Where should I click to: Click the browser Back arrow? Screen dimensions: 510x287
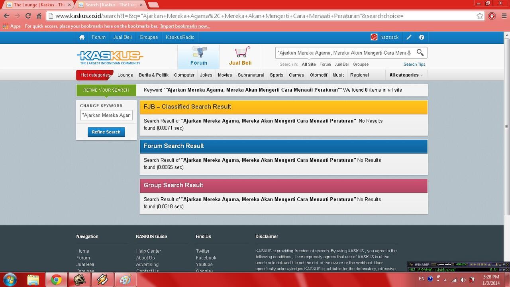[6, 16]
